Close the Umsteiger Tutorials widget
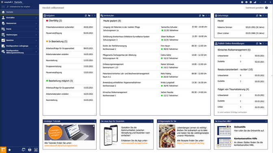The height and width of the screenshot is (153, 273). pos(95,121)
